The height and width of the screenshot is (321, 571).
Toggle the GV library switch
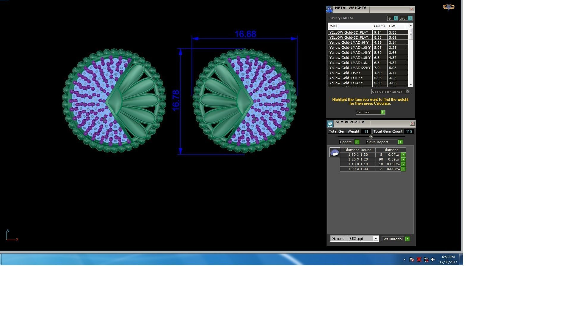click(396, 18)
